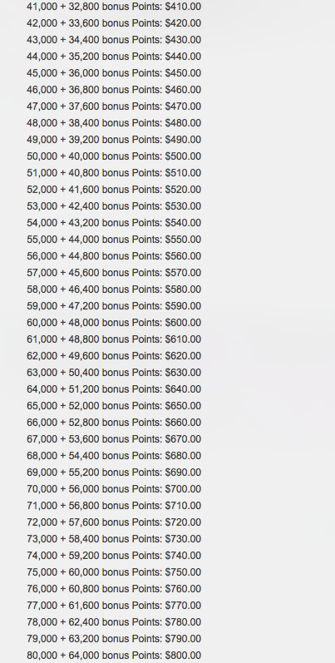Image resolution: width=335 pixels, height=663 pixels.
Task: Select the 70,000 + 56,000 bonus Points entry
Action: [114, 489]
